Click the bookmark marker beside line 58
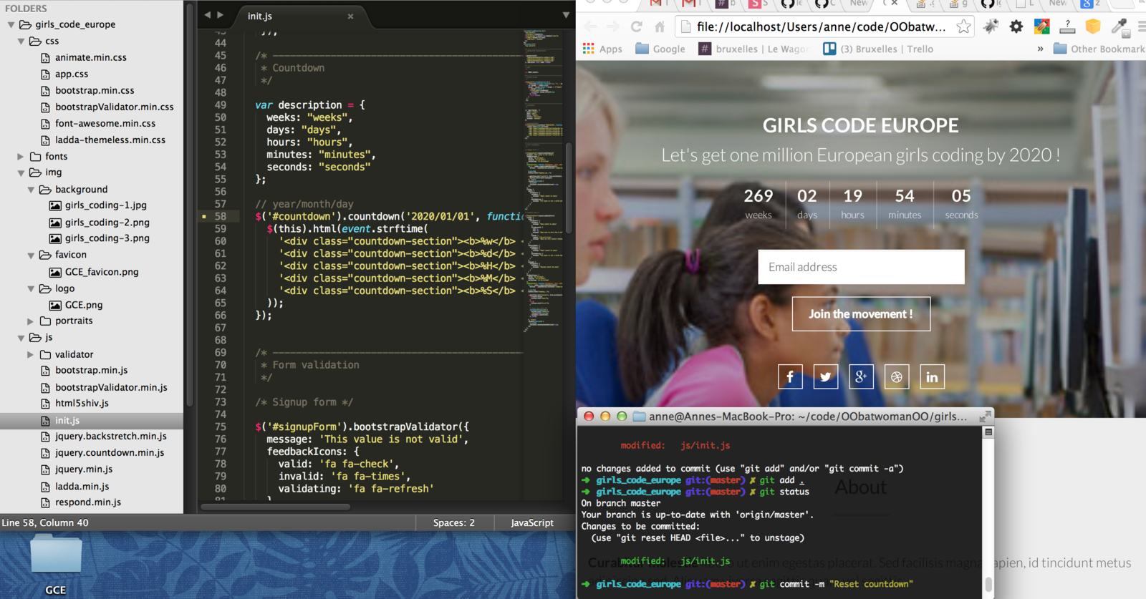This screenshot has height=599, width=1146. [204, 216]
